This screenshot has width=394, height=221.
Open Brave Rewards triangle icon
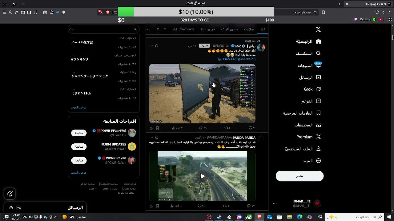(100, 12)
